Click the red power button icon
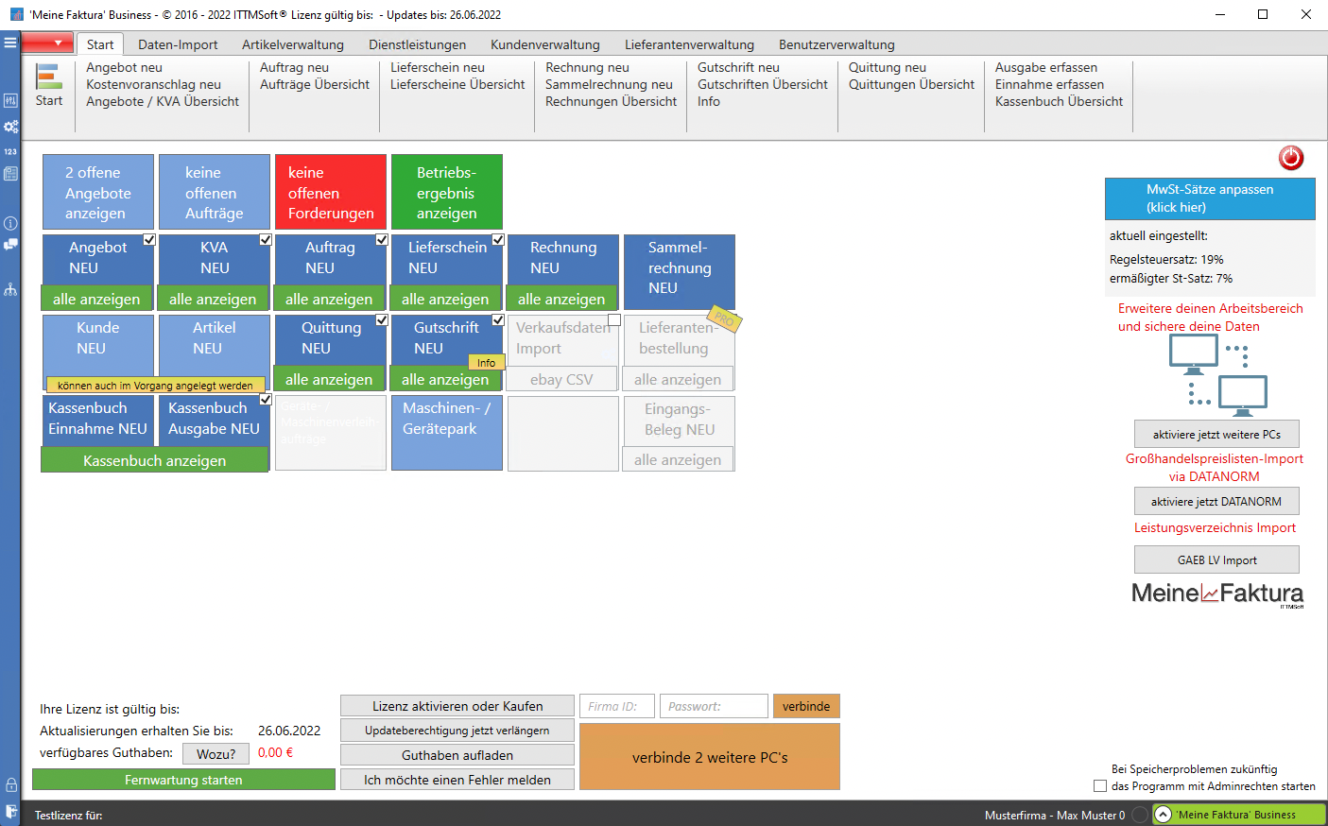Image resolution: width=1328 pixels, height=826 pixels. (x=1290, y=158)
